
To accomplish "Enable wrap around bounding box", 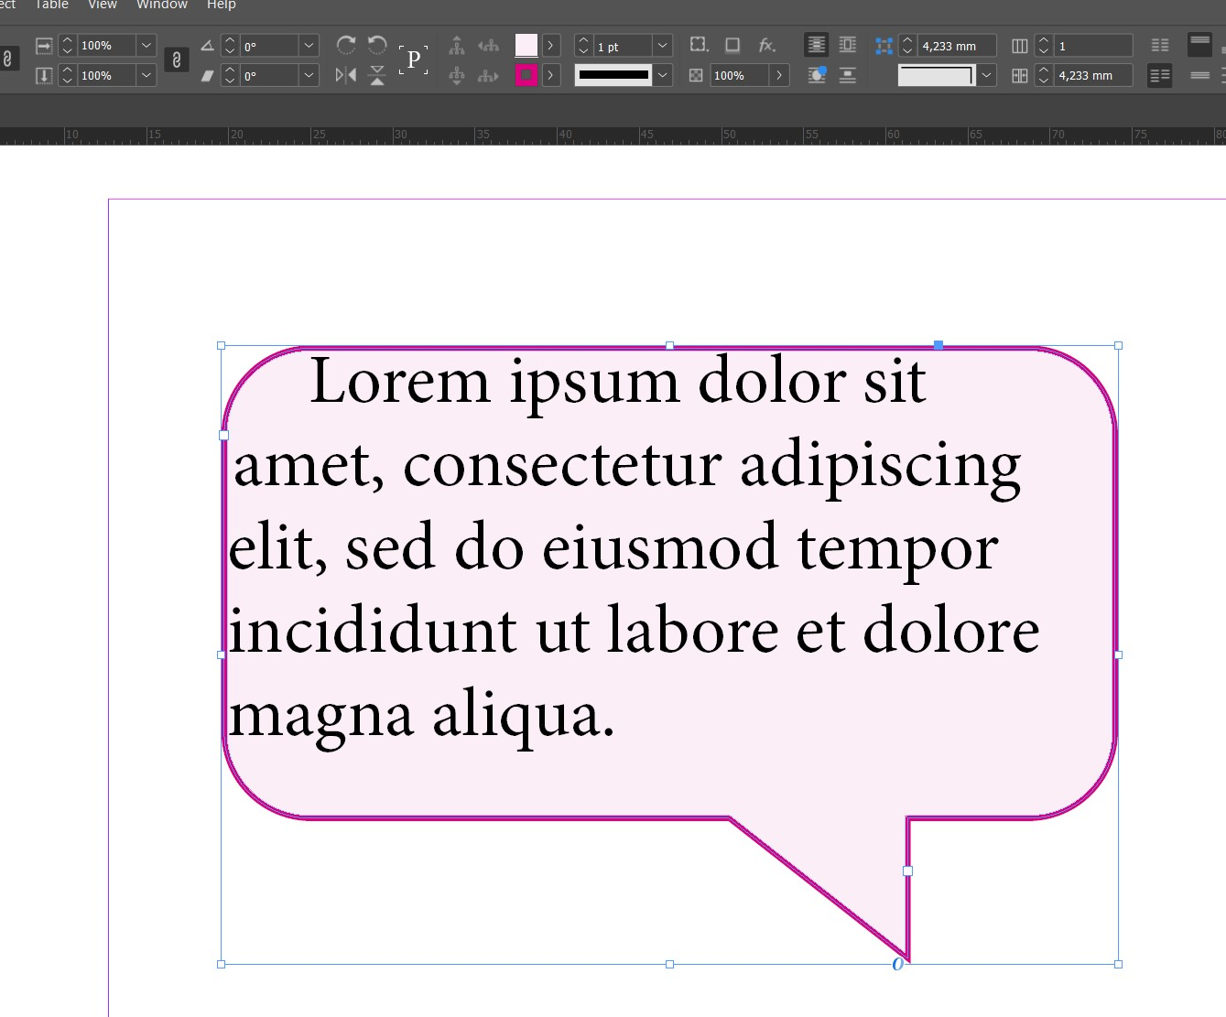I will coord(848,45).
